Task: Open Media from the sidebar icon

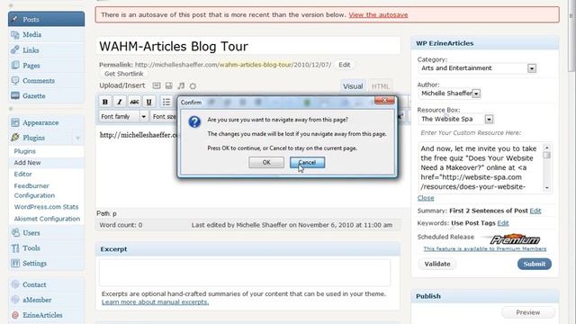Action: (15, 35)
